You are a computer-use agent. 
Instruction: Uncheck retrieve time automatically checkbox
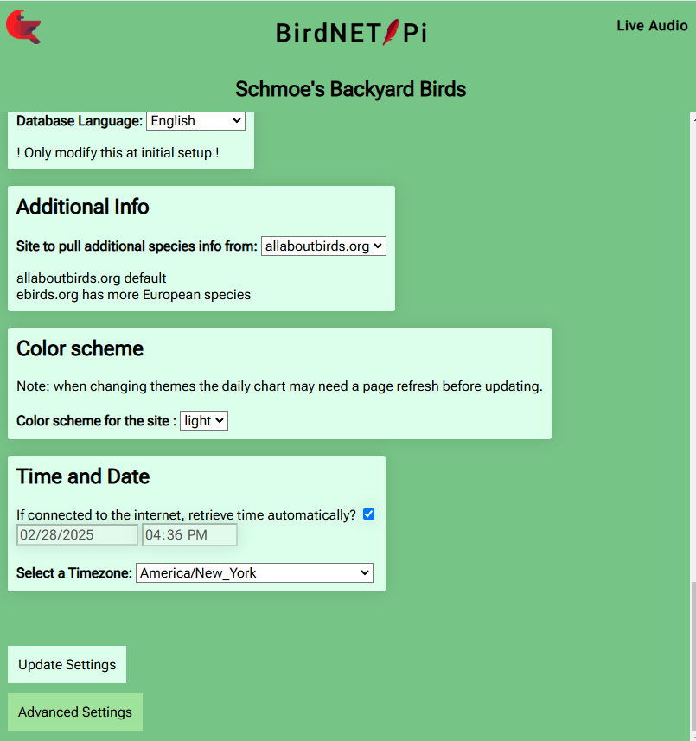(368, 514)
